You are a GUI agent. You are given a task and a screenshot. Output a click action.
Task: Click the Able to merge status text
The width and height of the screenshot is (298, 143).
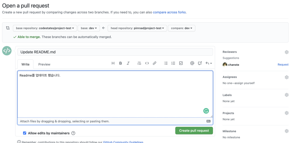tap(29, 37)
